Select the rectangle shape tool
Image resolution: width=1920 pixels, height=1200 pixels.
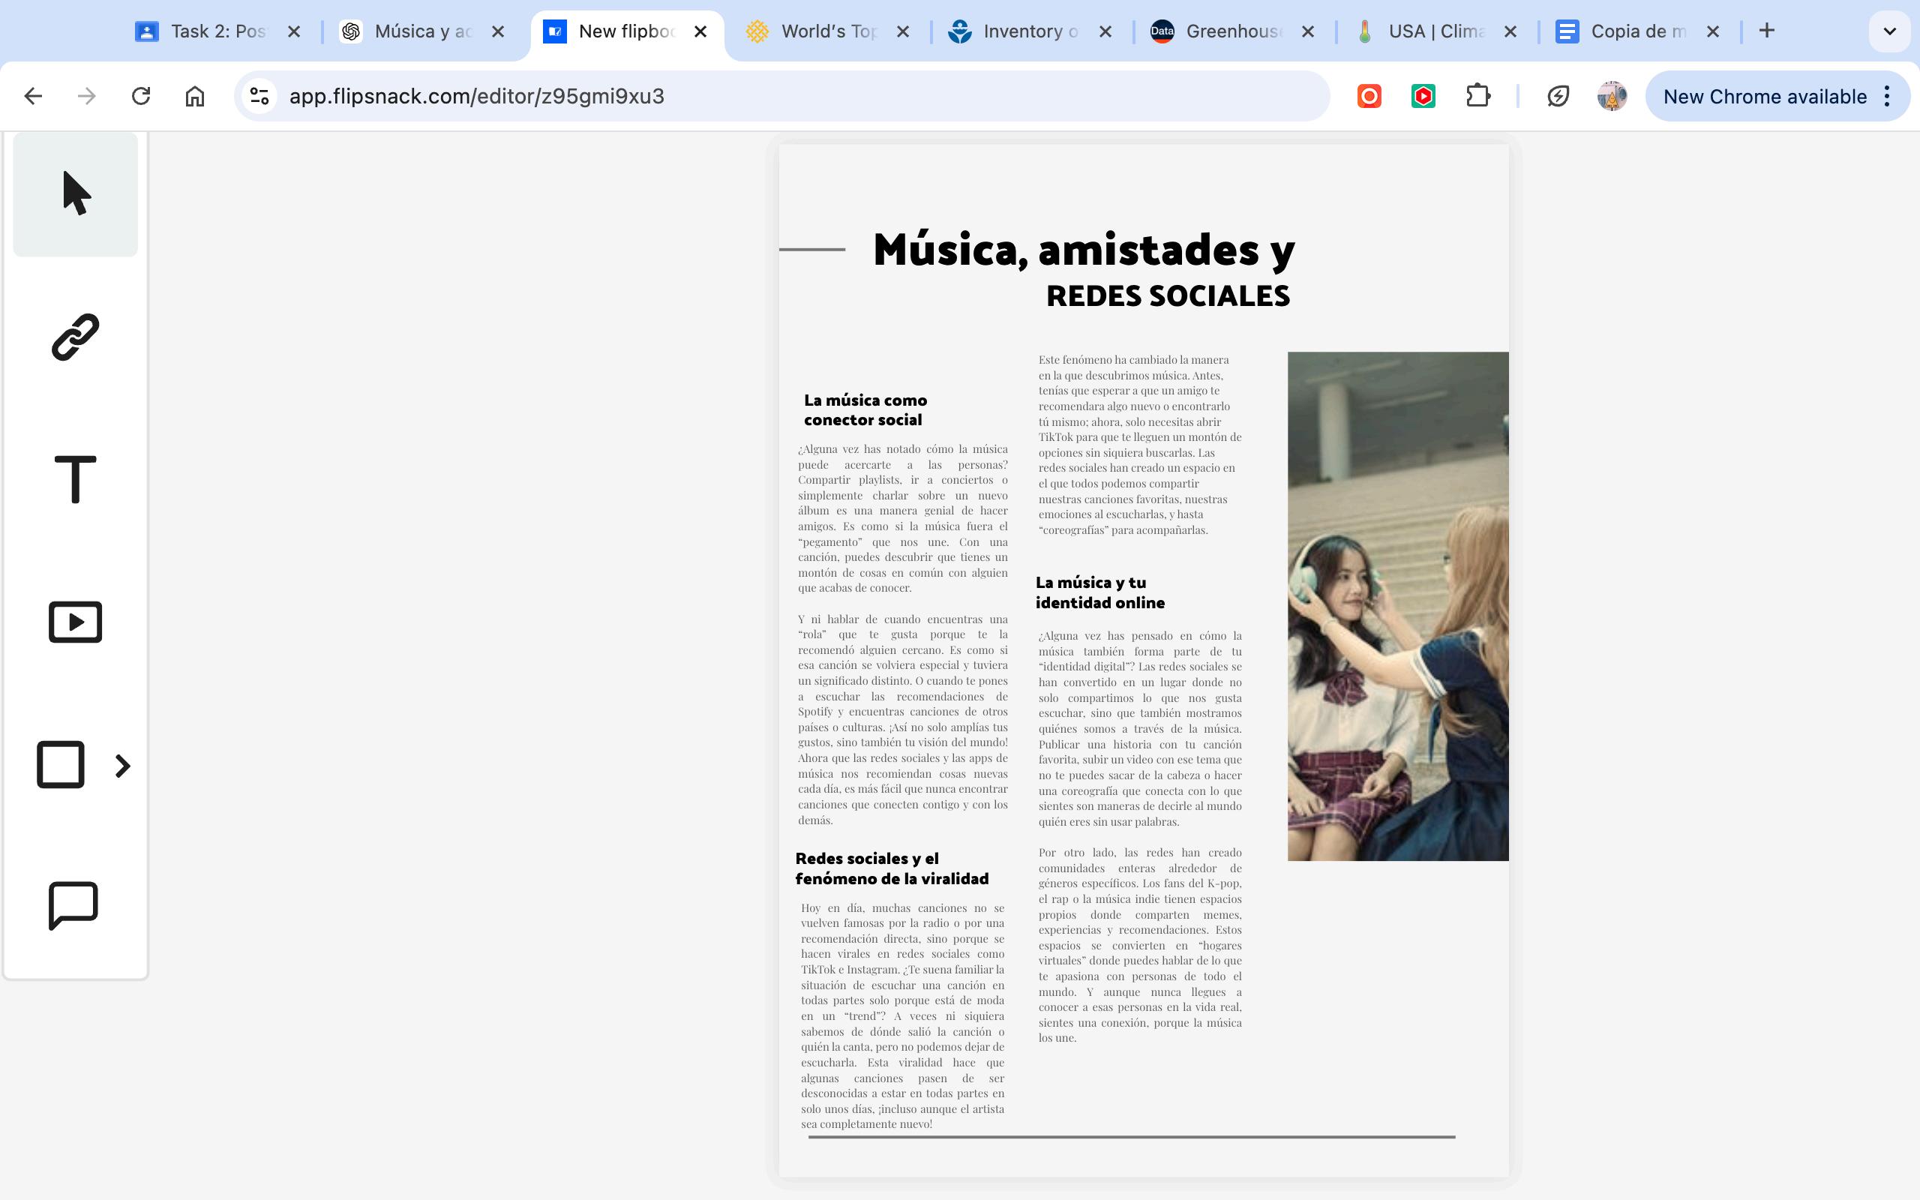point(61,764)
